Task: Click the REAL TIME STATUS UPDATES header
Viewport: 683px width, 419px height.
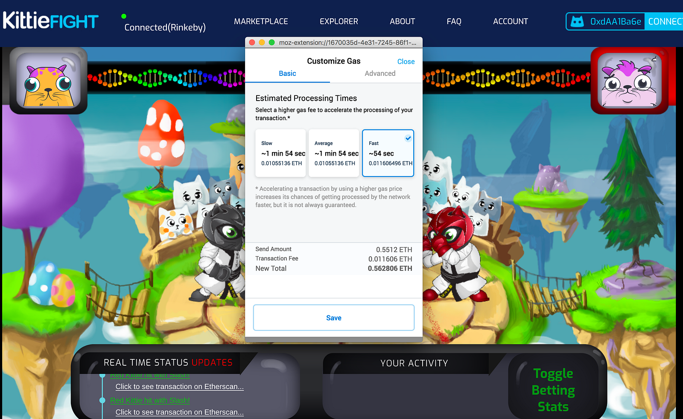Action: click(168, 362)
